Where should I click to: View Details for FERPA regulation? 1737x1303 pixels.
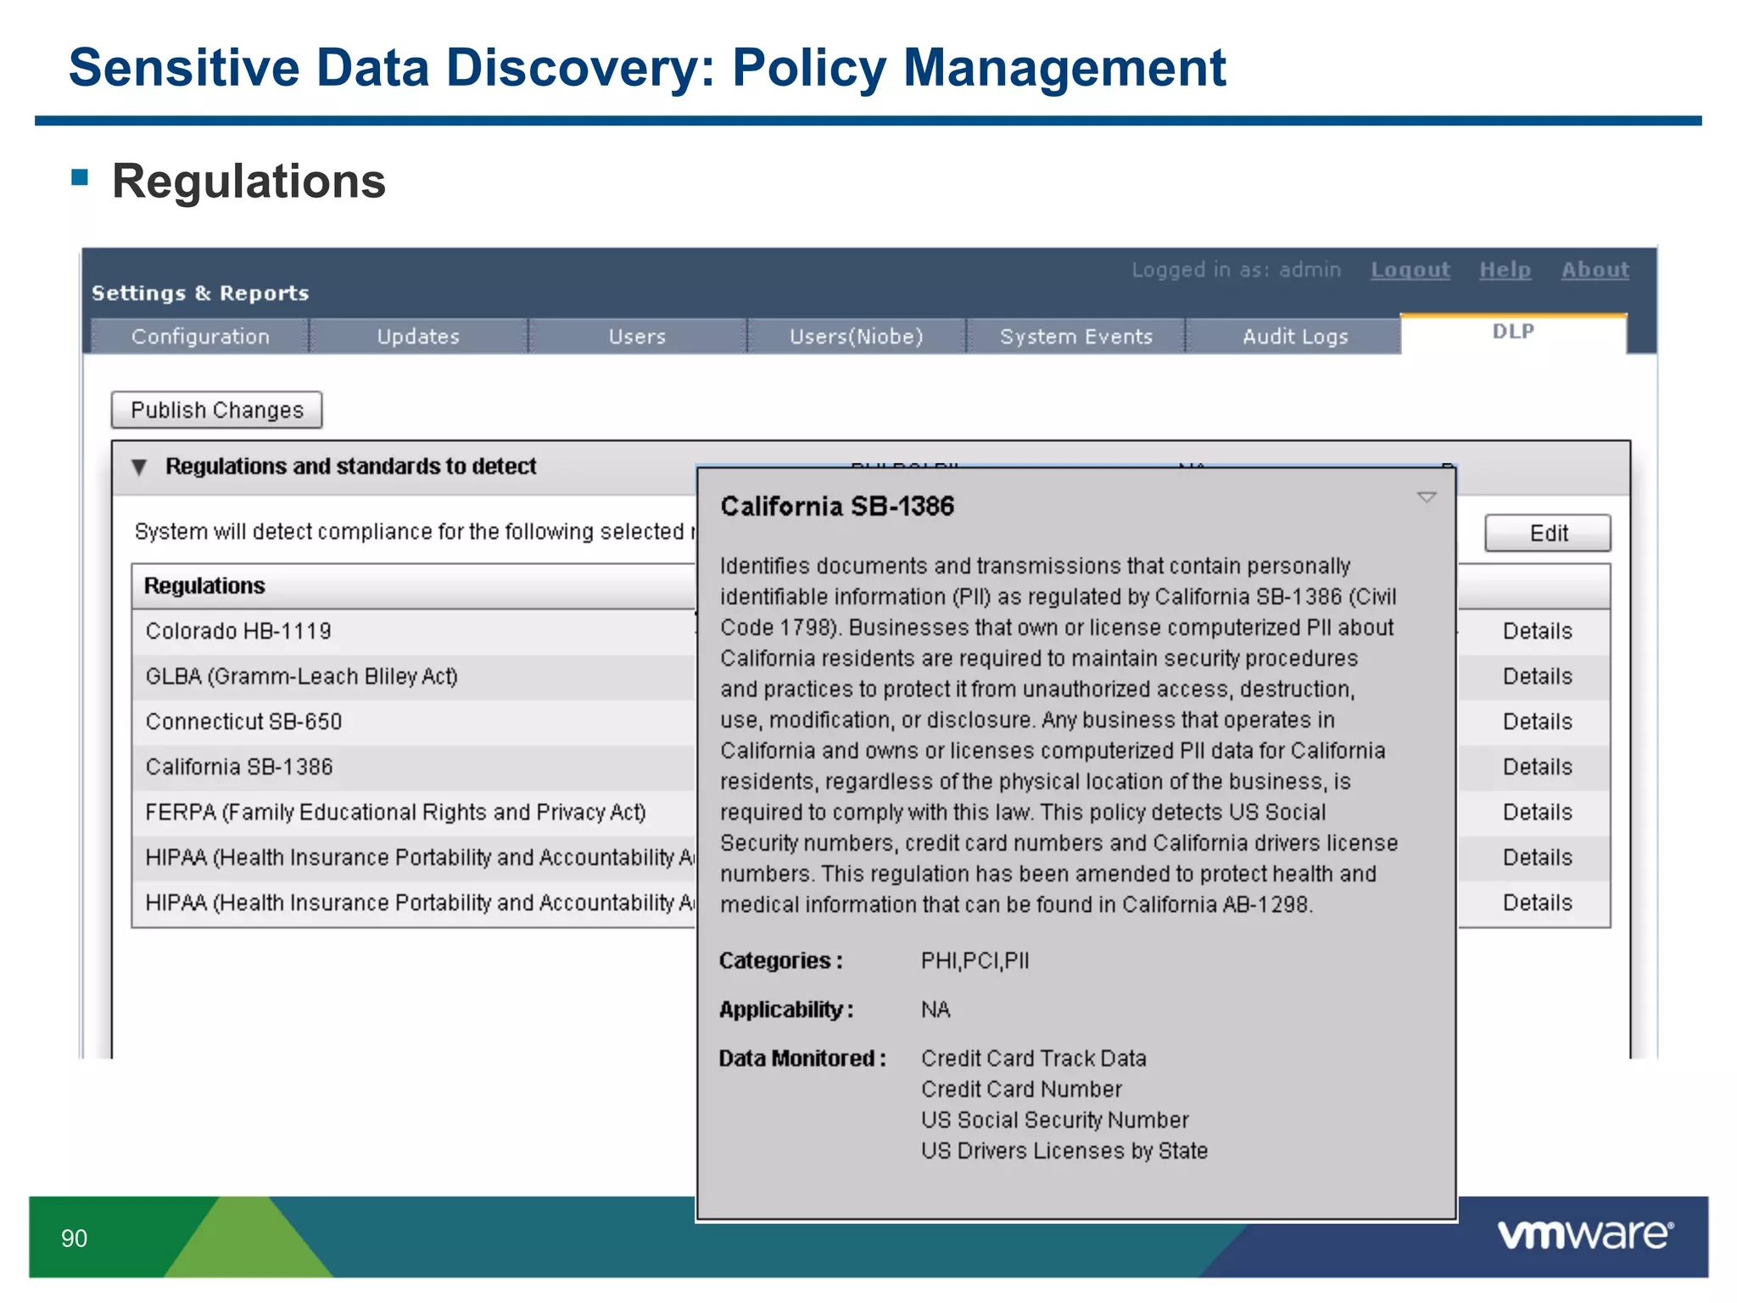click(1538, 812)
